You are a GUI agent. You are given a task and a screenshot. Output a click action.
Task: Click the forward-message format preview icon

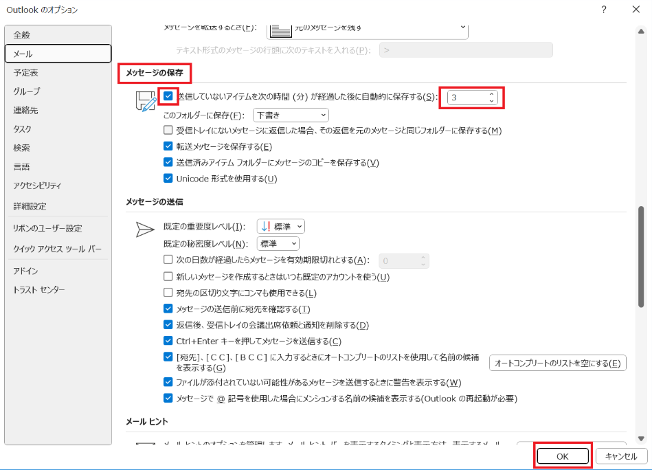280,30
